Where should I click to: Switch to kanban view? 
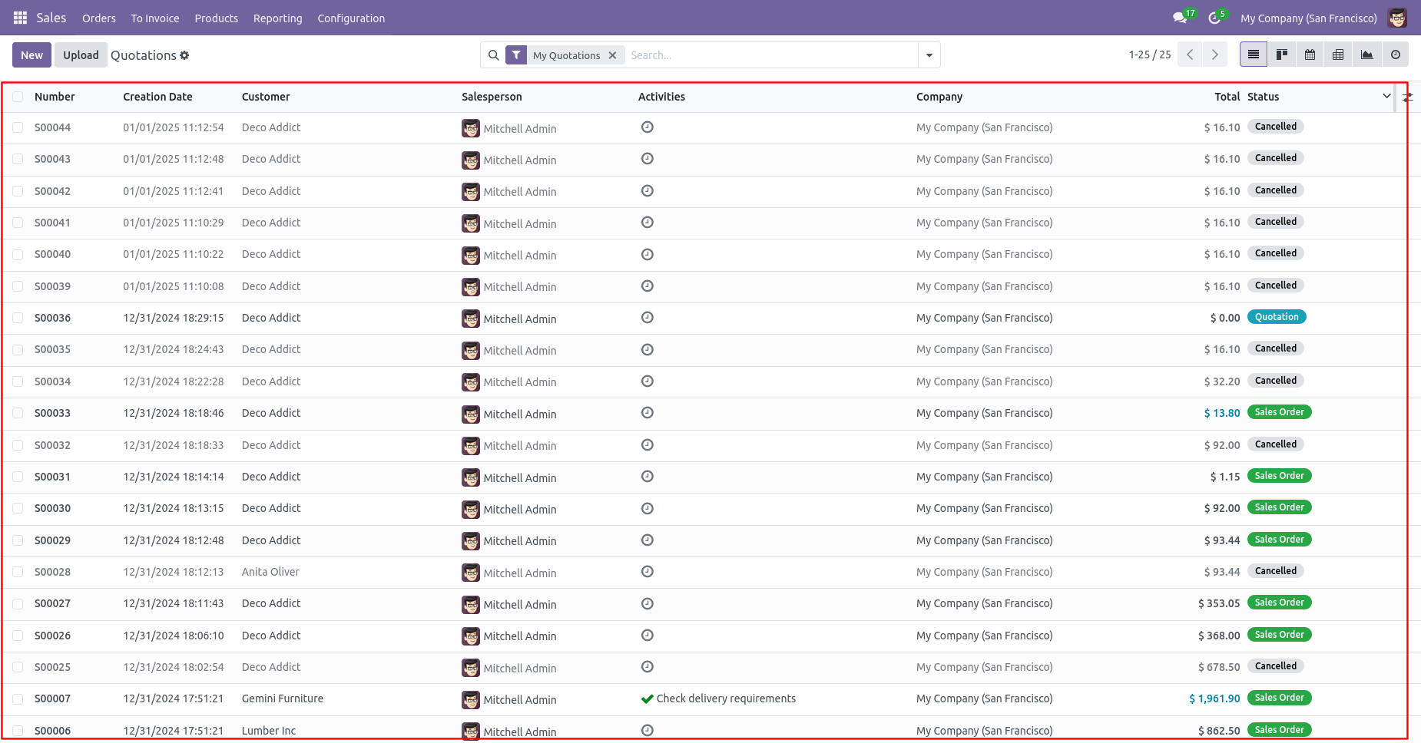1282,54
